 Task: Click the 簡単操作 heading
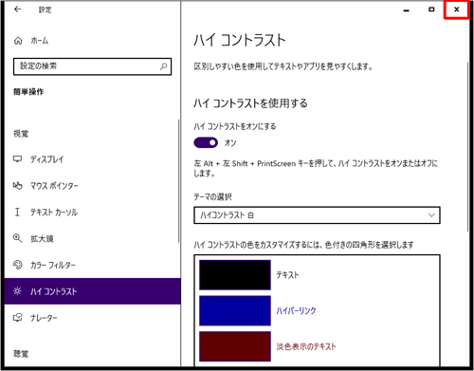28,92
